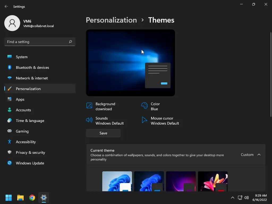This screenshot has height=204, width=272.
Task: Click the Color Blue text link
Action: click(x=155, y=106)
